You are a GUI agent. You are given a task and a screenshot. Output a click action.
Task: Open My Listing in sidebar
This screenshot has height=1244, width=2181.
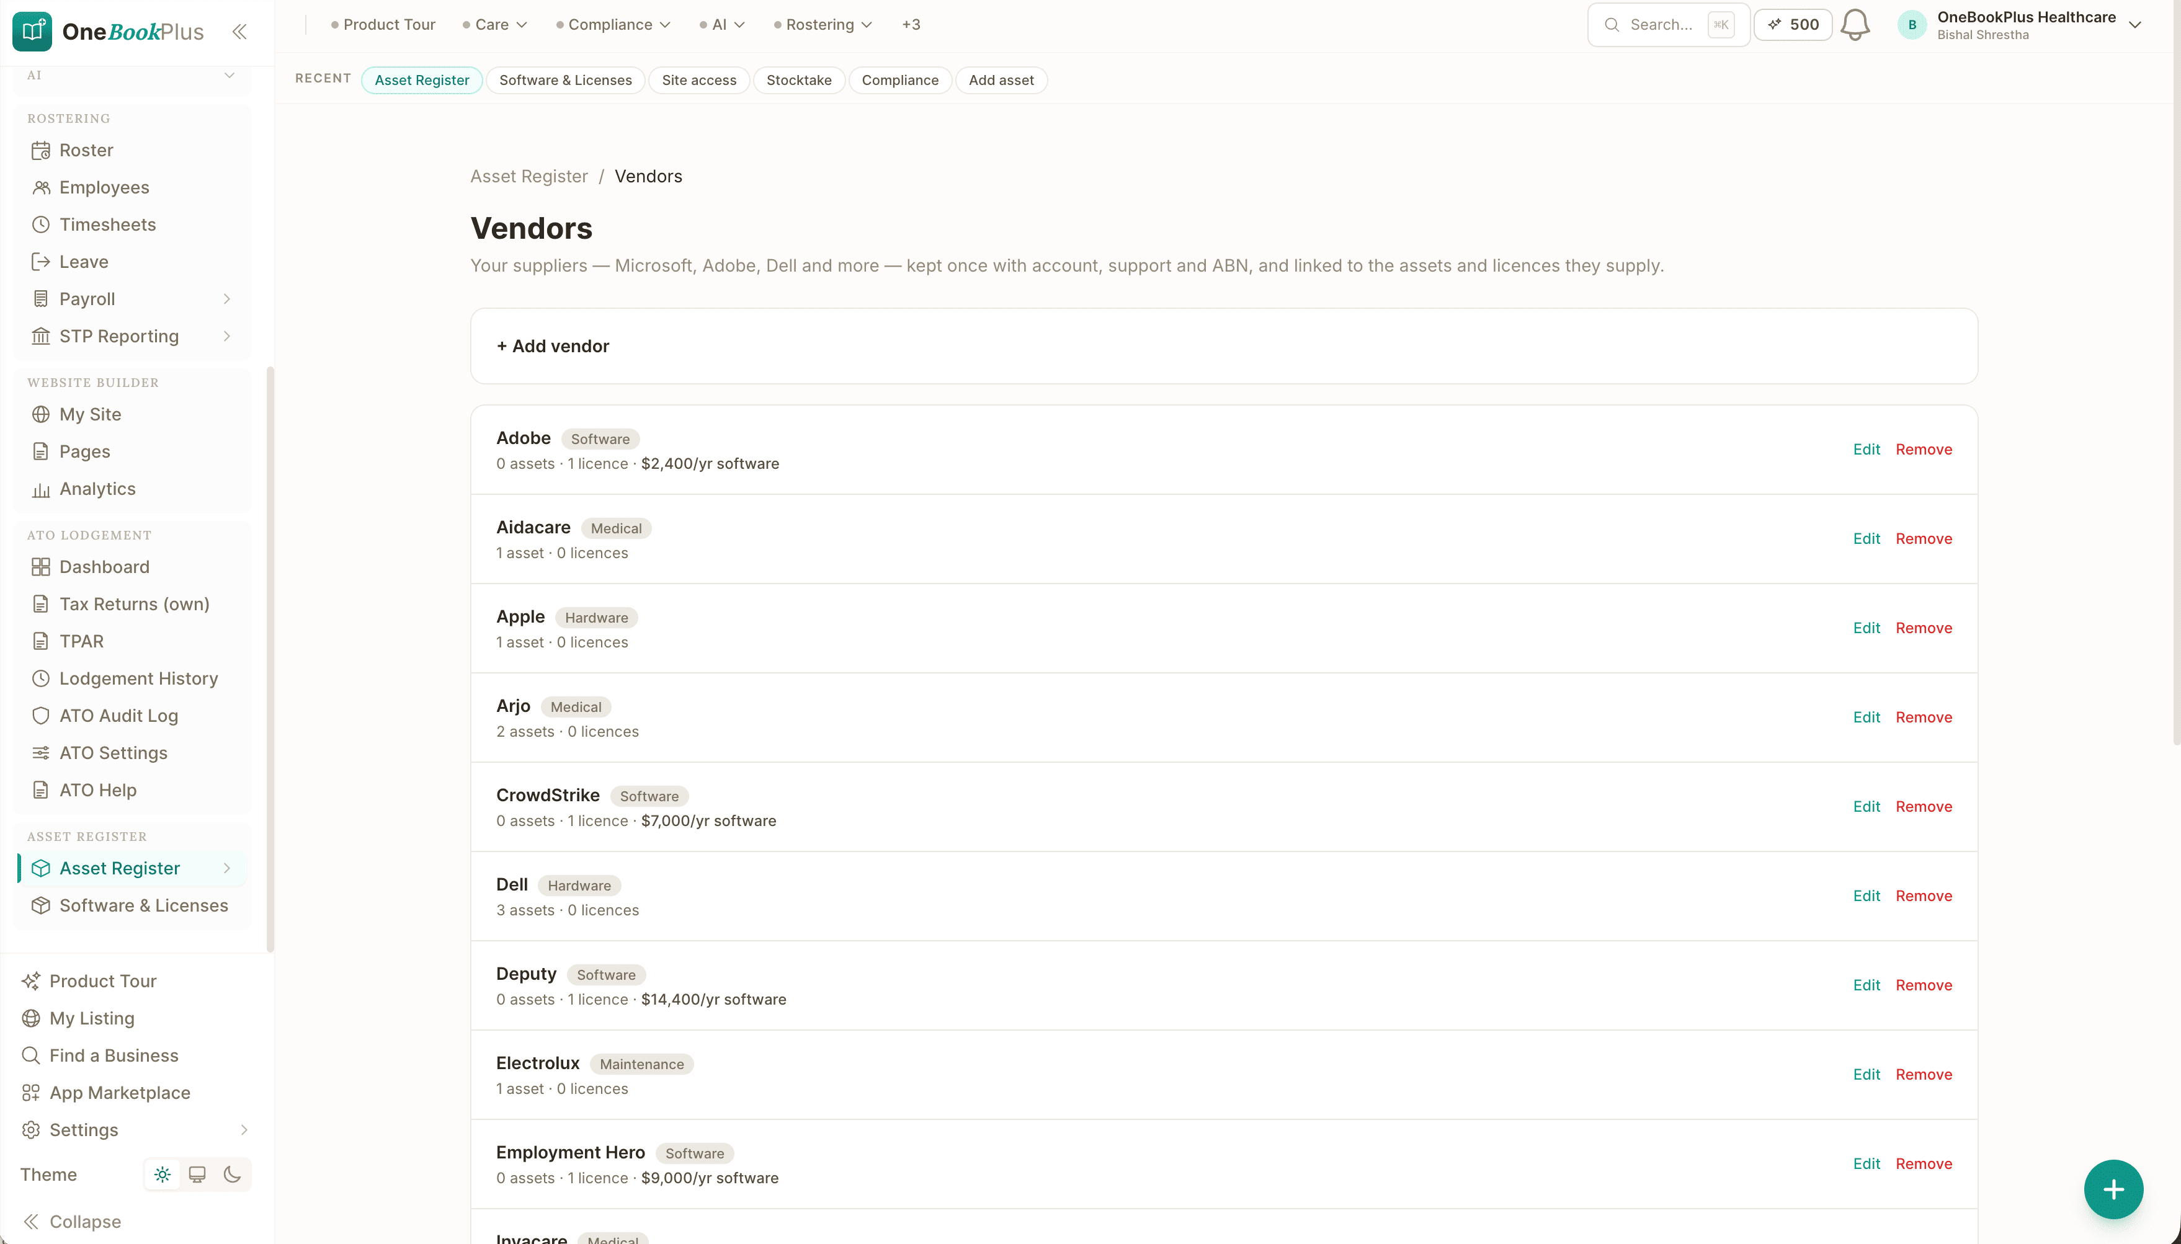(x=78, y=1018)
